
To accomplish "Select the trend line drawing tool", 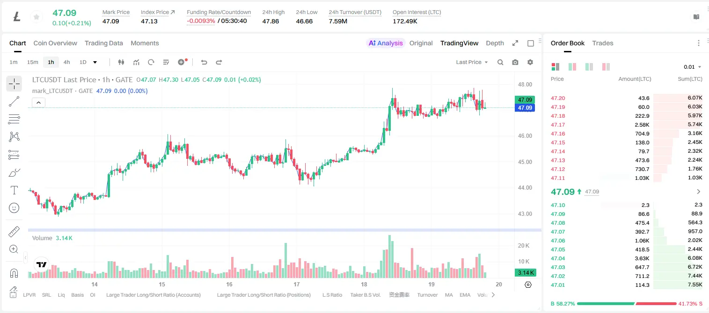I will (14, 101).
